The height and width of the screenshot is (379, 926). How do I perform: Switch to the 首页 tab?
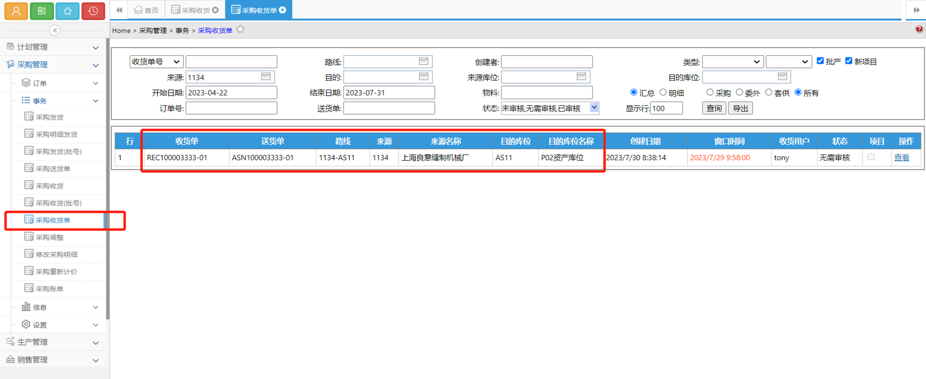point(146,10)
